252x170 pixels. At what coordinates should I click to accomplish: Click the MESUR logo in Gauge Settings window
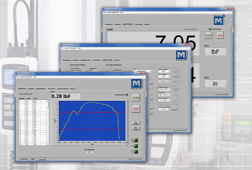click(181, 56)
